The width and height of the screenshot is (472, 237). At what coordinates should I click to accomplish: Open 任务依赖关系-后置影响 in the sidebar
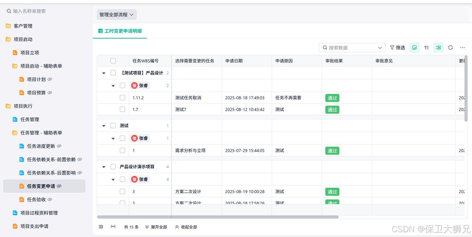tap(51, 173)
